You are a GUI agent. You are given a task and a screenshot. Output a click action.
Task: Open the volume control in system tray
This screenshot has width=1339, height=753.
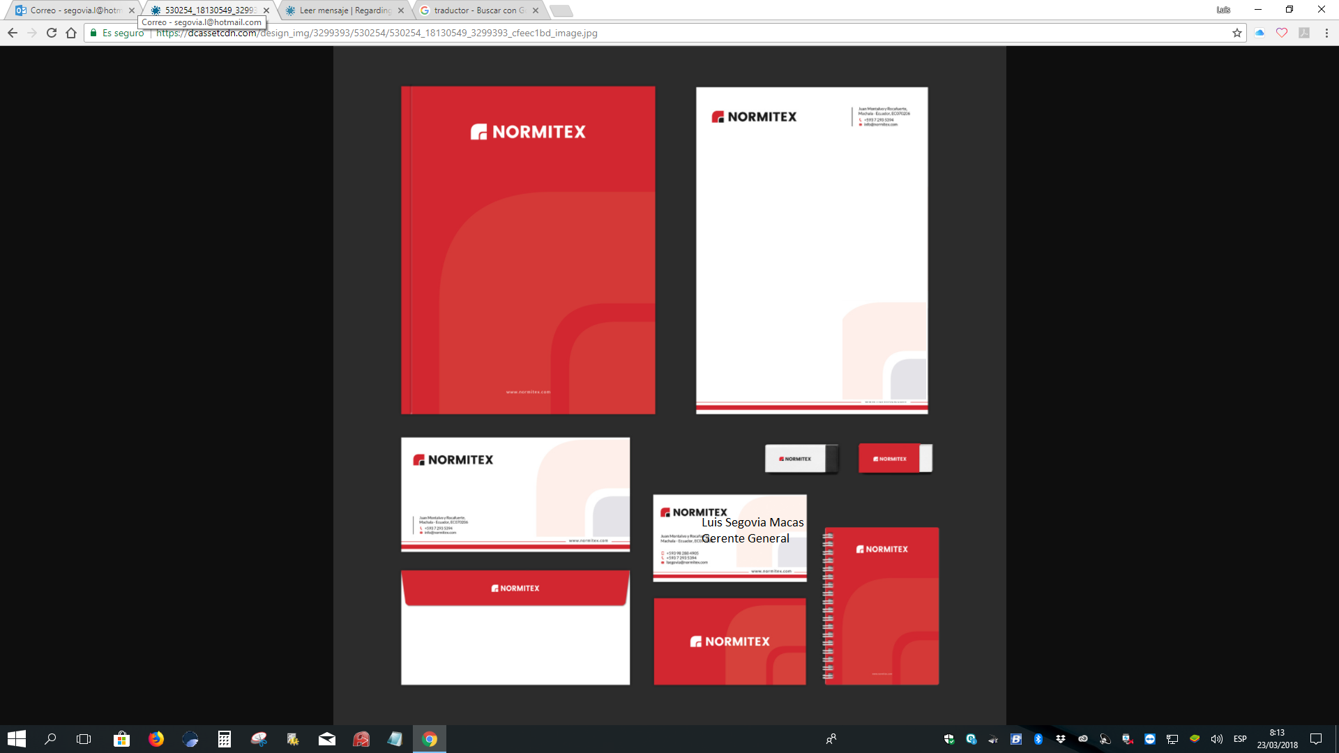(x=1217, y=739)
